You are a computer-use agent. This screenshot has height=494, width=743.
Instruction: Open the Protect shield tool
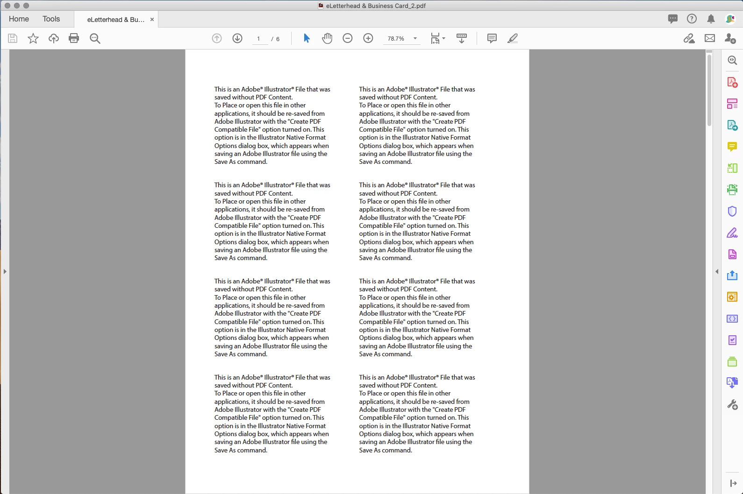pyautogui.click(x=732, y=211)
